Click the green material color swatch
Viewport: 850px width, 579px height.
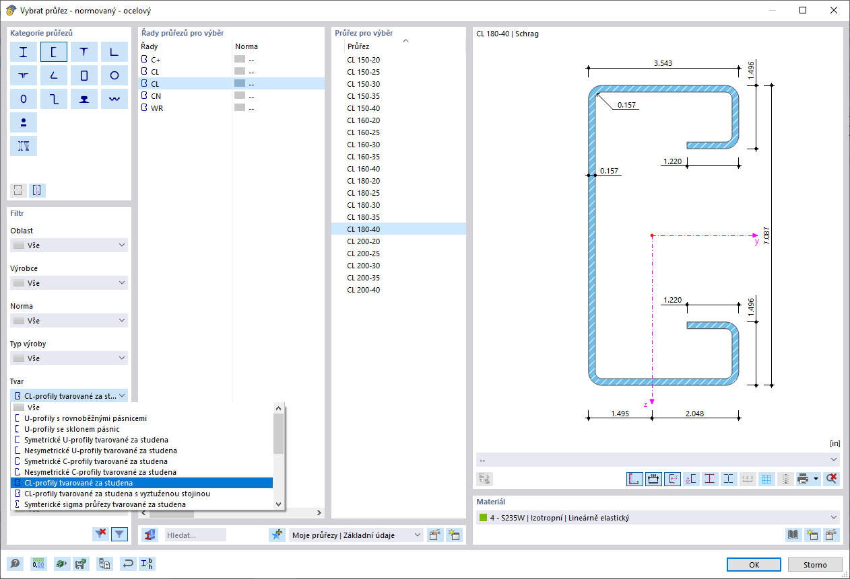pos(482,518)
